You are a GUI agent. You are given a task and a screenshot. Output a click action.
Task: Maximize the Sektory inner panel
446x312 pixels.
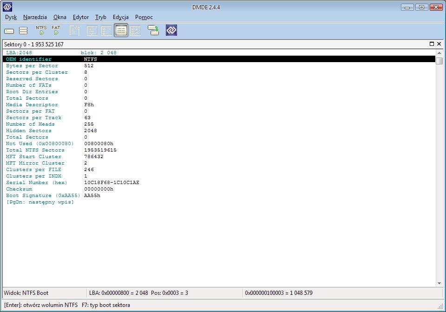click(x=432, y=44)
